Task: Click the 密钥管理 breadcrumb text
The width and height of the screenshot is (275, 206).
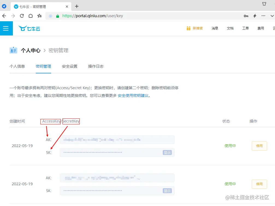Action: point(58,50)
